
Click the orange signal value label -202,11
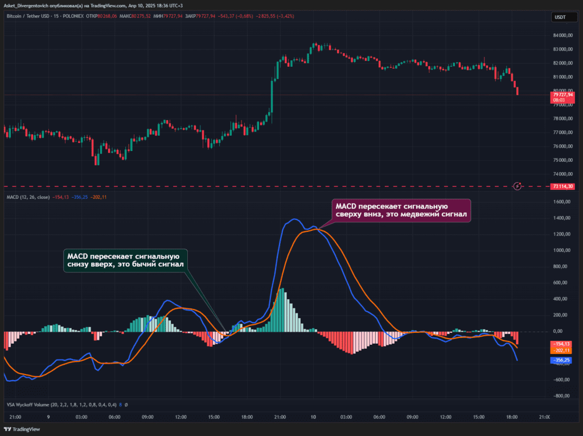pos(563,351)
